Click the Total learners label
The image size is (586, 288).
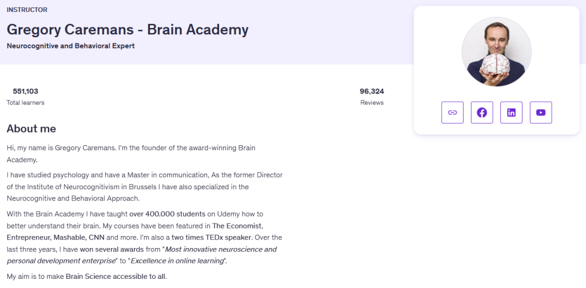[x=25, y=103]
